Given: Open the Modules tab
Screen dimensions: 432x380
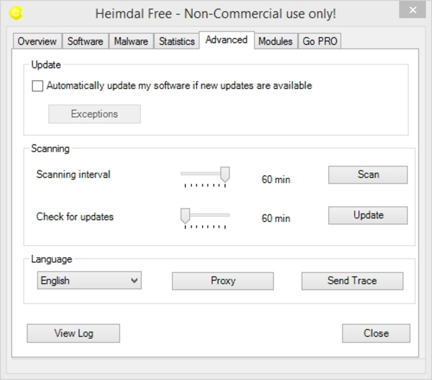Looking at the screenshot, I should pyautogui.click(x=276, y=41).
